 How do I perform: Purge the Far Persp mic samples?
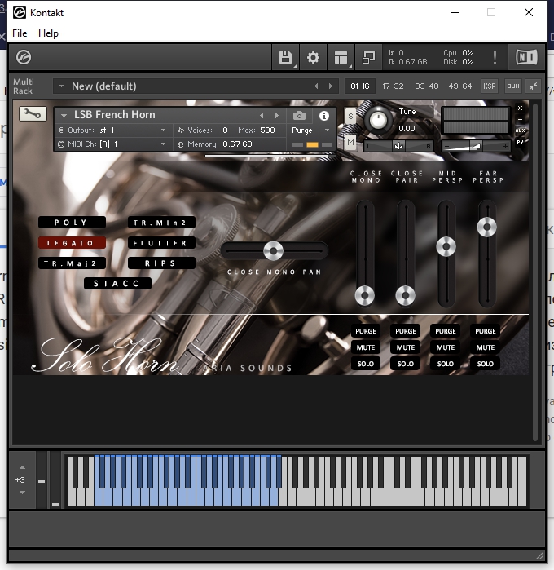pyautogui.click(x=486, y=331)
